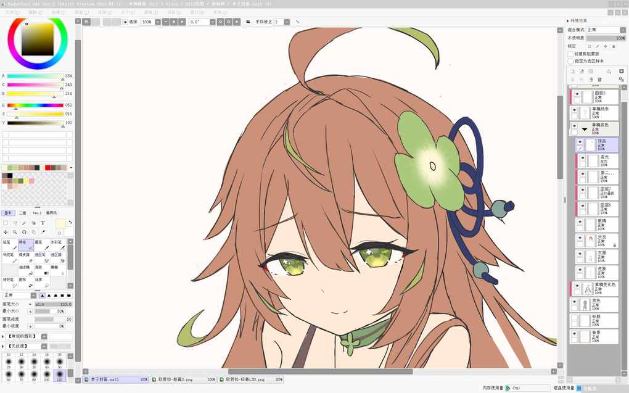Hide the 草稿线条 layer
This screenshot has height=393, width=629.
click(x=575, y=110)
